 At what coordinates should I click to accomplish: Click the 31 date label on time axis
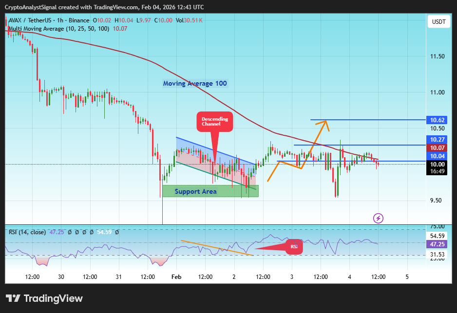tap(118, 277)
